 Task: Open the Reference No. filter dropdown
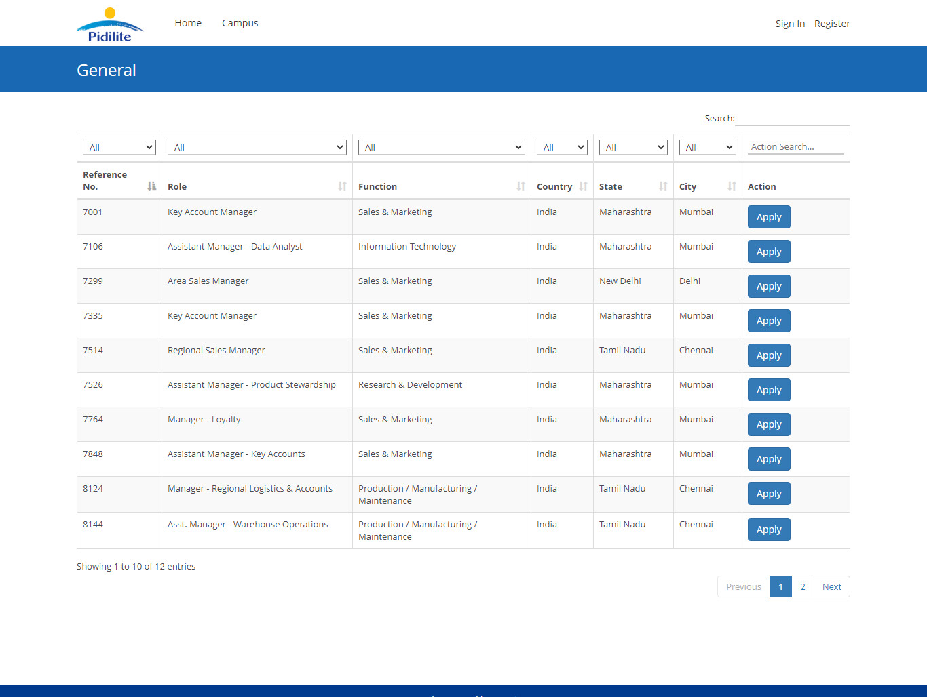[x=119, y=147]
